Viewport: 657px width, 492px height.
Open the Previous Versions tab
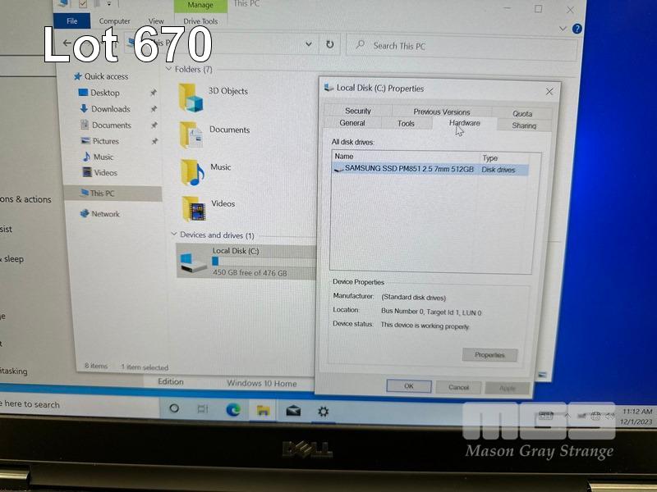click(441, 112)
